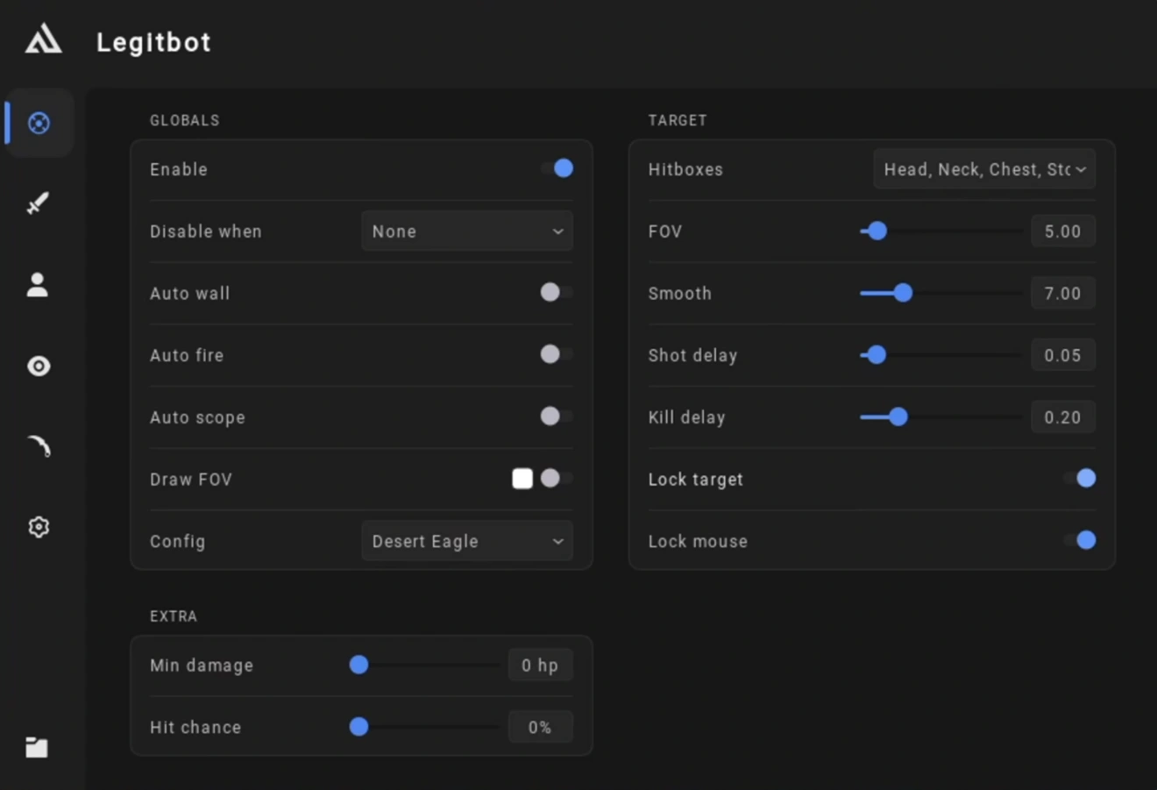1157x790 pixels.
Task: Open the Legitbot crosshair sidebar tab
Action: coord(39,123)
